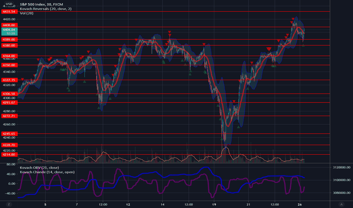
Task: Click the Z button on the time axis
Action: pos(9,204)
